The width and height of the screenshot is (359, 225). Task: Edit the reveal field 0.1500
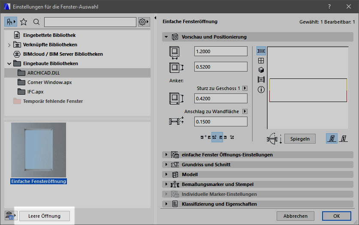(221, 122)
